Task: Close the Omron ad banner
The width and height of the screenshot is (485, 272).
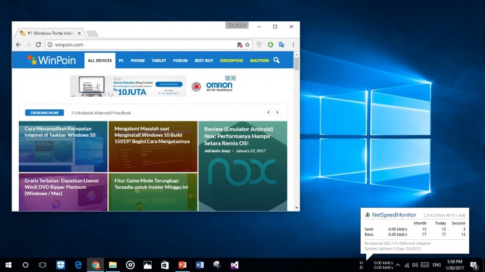Action: tap(233, 78)
